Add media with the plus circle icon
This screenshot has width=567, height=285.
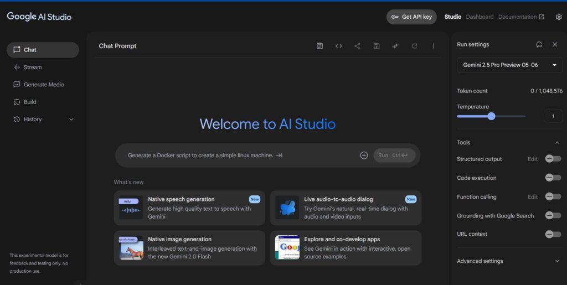364,156
